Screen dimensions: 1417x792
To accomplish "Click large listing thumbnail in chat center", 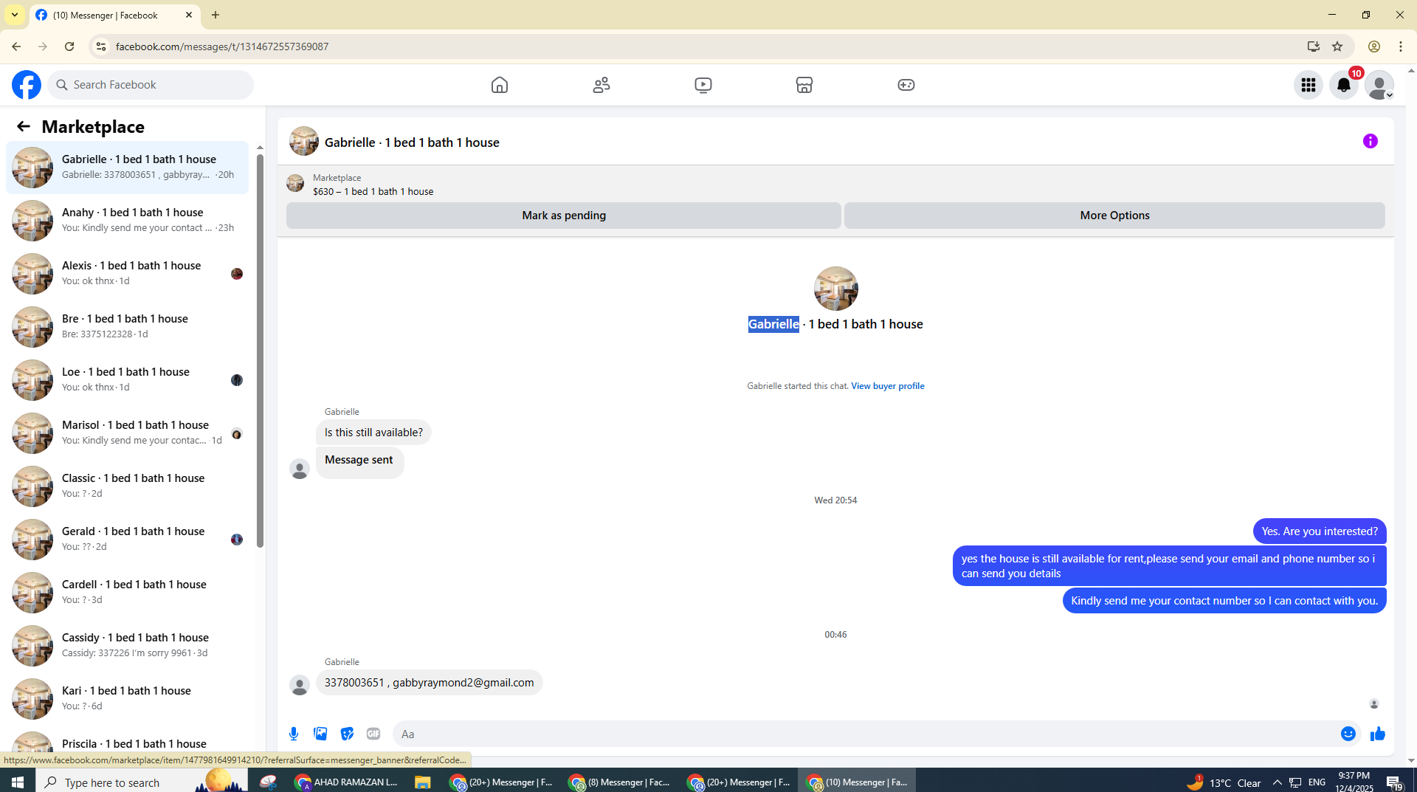I will coord(835,288).
